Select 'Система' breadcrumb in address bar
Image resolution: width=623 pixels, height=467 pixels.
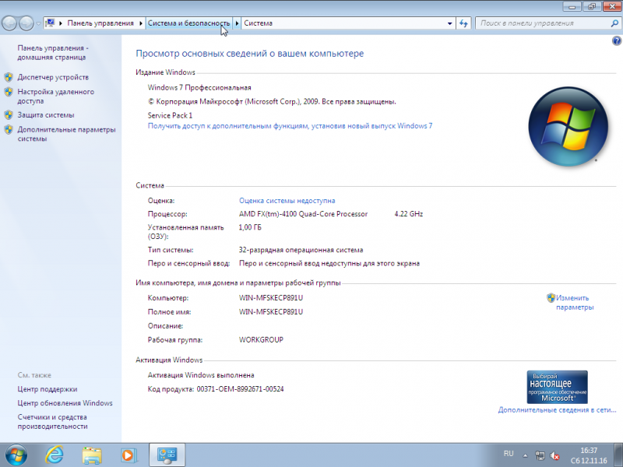coord(259,23)
